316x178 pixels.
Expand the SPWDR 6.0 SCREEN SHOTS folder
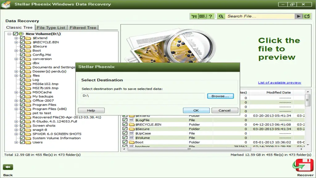(x=16, y=134)
